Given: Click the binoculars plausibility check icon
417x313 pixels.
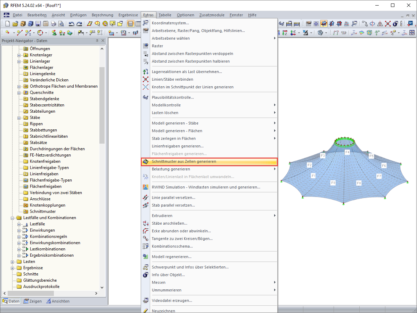Looking at the screenshot, I should coord(281,24).
